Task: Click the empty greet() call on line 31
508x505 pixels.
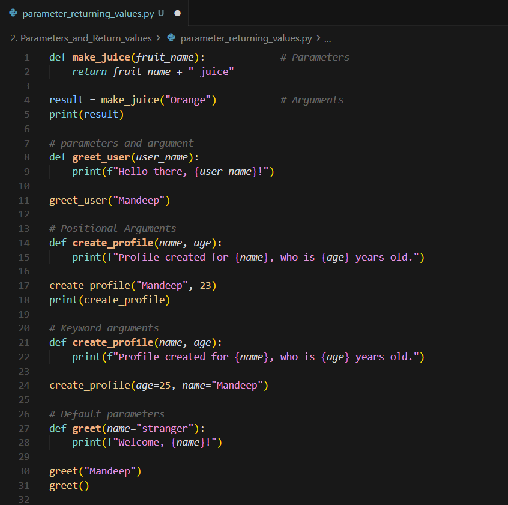Action: tap(69, 486)
